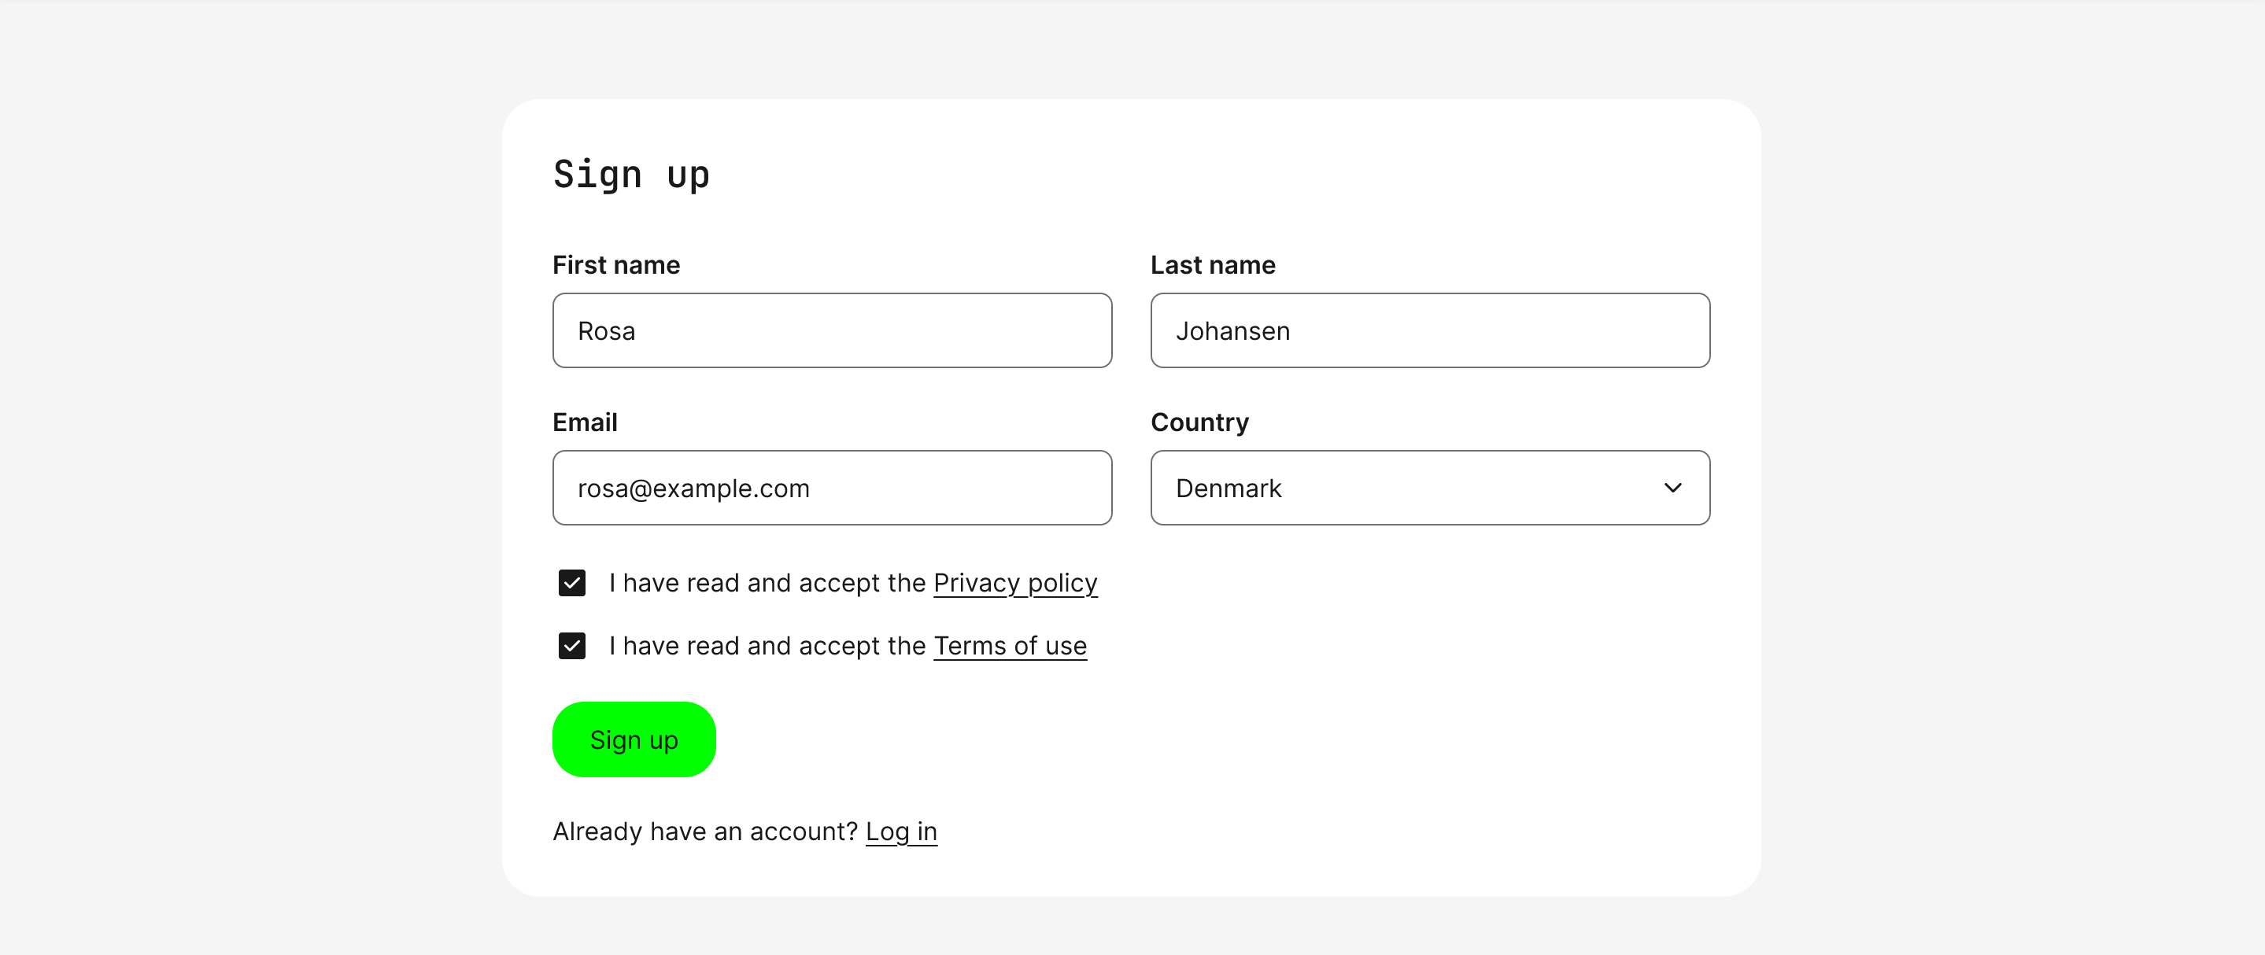This screenshot has width=2265, height=955.
Task: Click the "First name" label text
Action: pyautogui.click(x=615, y=265)
